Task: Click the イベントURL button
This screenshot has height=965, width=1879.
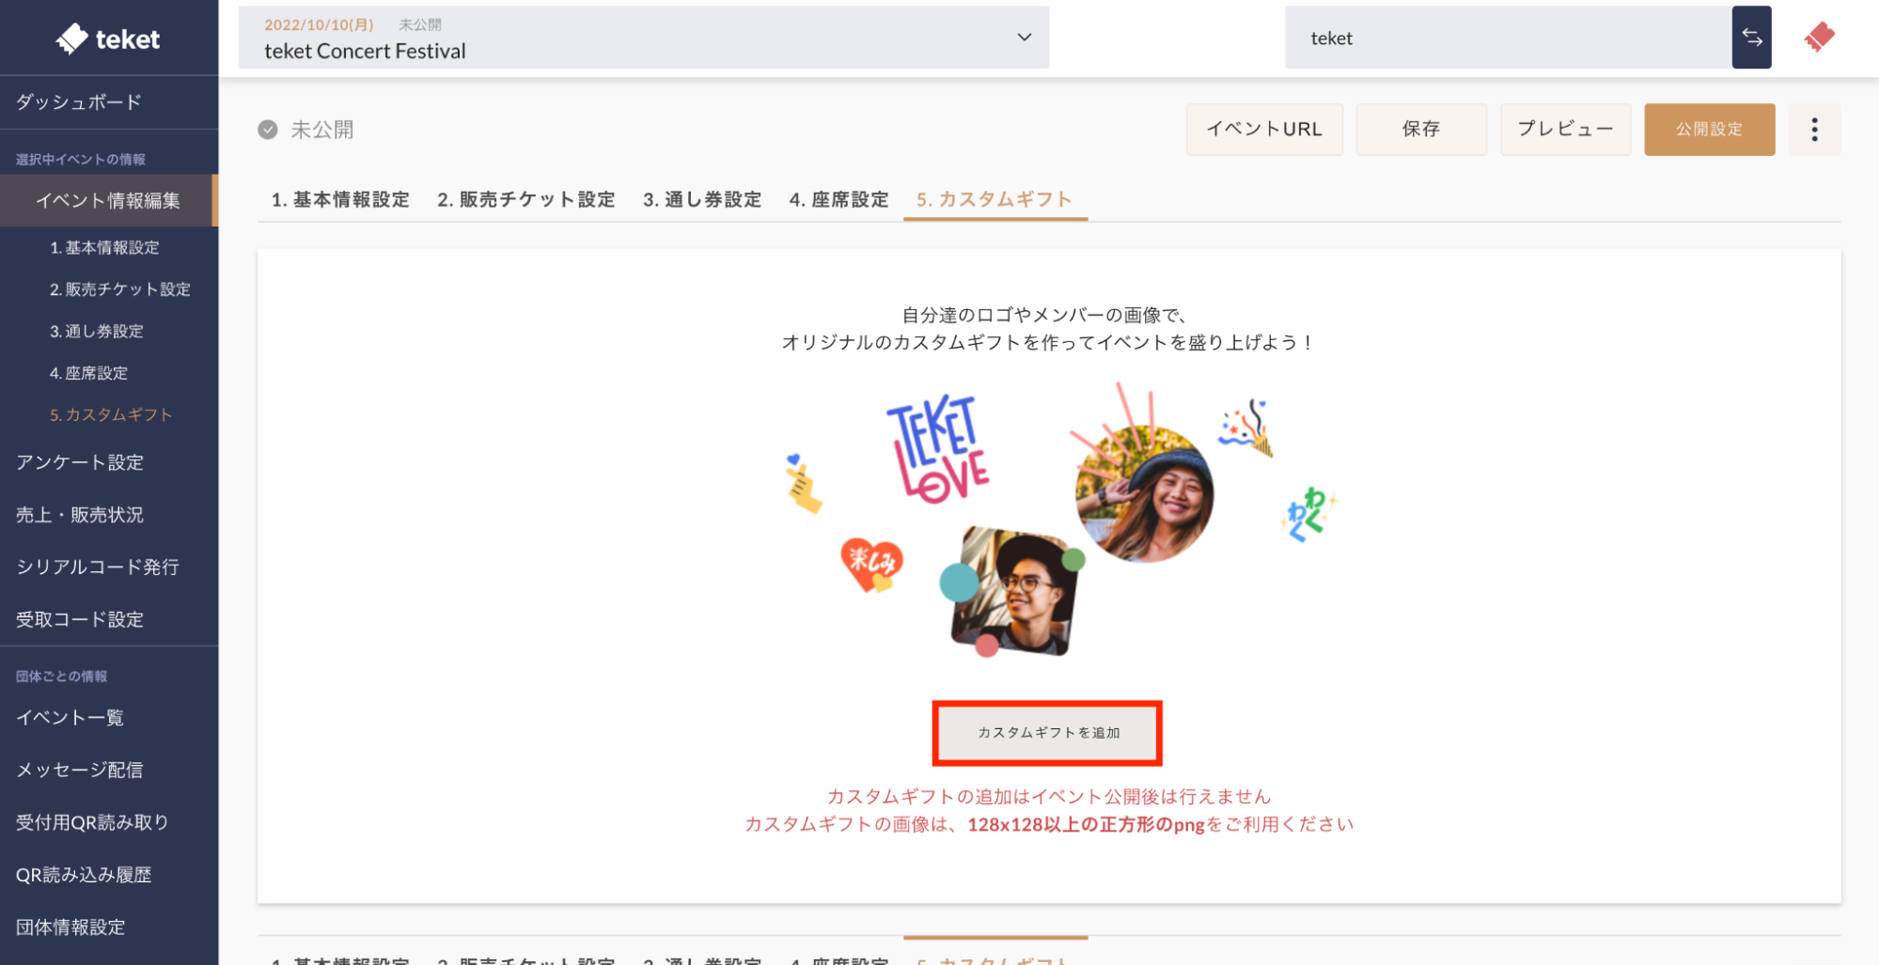Action: point(1263,130)
